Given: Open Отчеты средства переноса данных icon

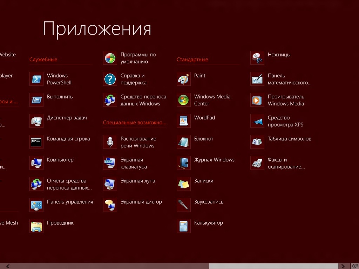Looking at the screenshot, I should [x=36, y=184].
